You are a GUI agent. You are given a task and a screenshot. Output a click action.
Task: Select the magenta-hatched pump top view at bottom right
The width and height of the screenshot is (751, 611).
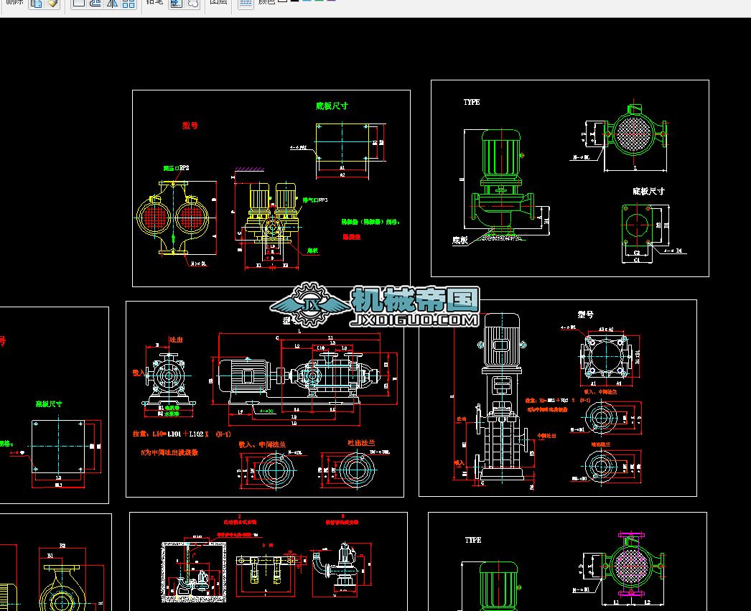pos(633,566)
